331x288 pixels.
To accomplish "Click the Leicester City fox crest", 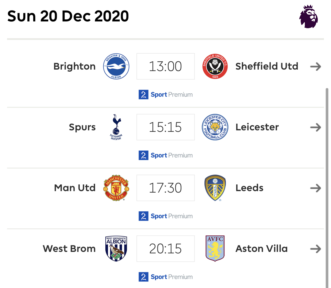I will coord(215,127).
